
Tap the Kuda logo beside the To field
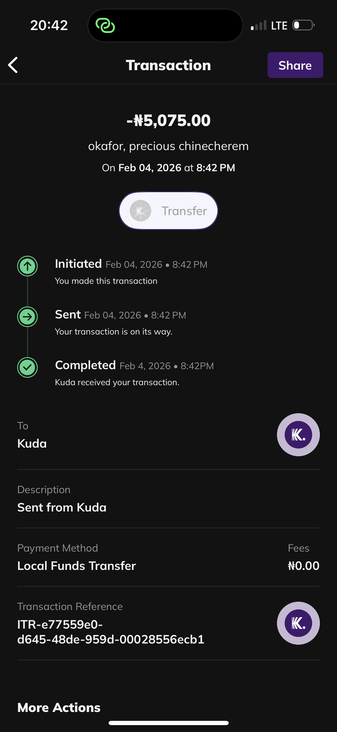[298, 435]
